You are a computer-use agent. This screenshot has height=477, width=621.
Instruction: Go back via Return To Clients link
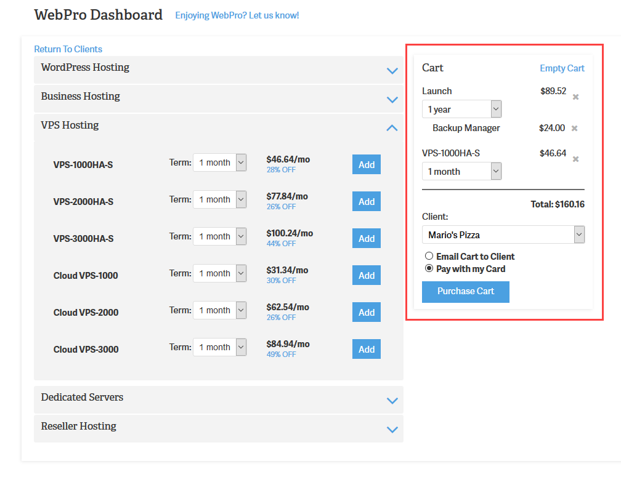pyautogui.click(x=68, y=49)
